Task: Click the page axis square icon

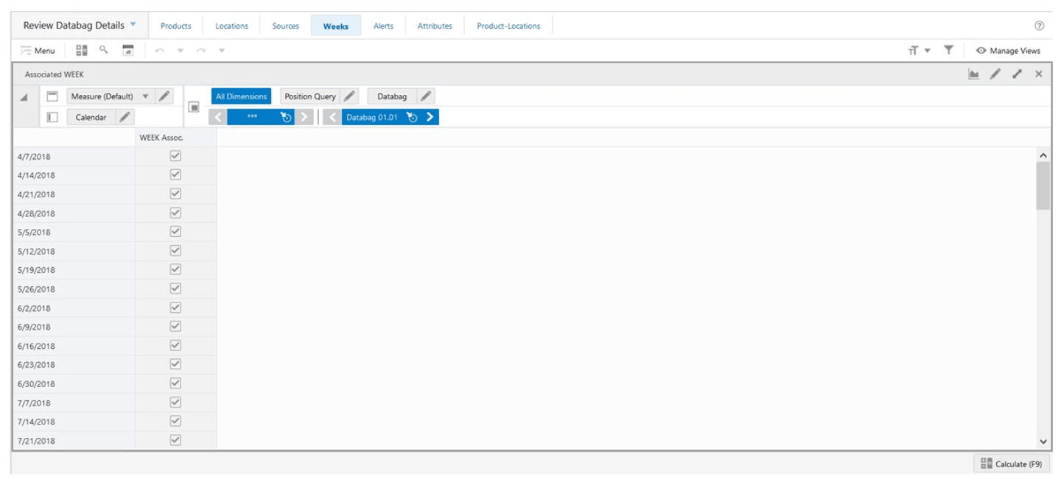Action: tap(194, 107)
